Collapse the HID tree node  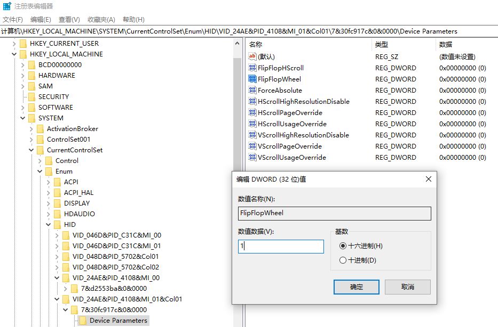tap(49, 224)
